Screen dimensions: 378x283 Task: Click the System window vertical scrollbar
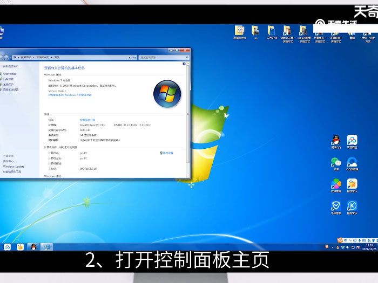click(x=188, y=120)
